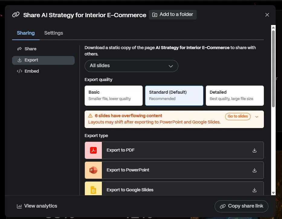The width and height of the screenshot is (282, 219).
Task: Click the 'Export type' heading
Action: [96, 136]
